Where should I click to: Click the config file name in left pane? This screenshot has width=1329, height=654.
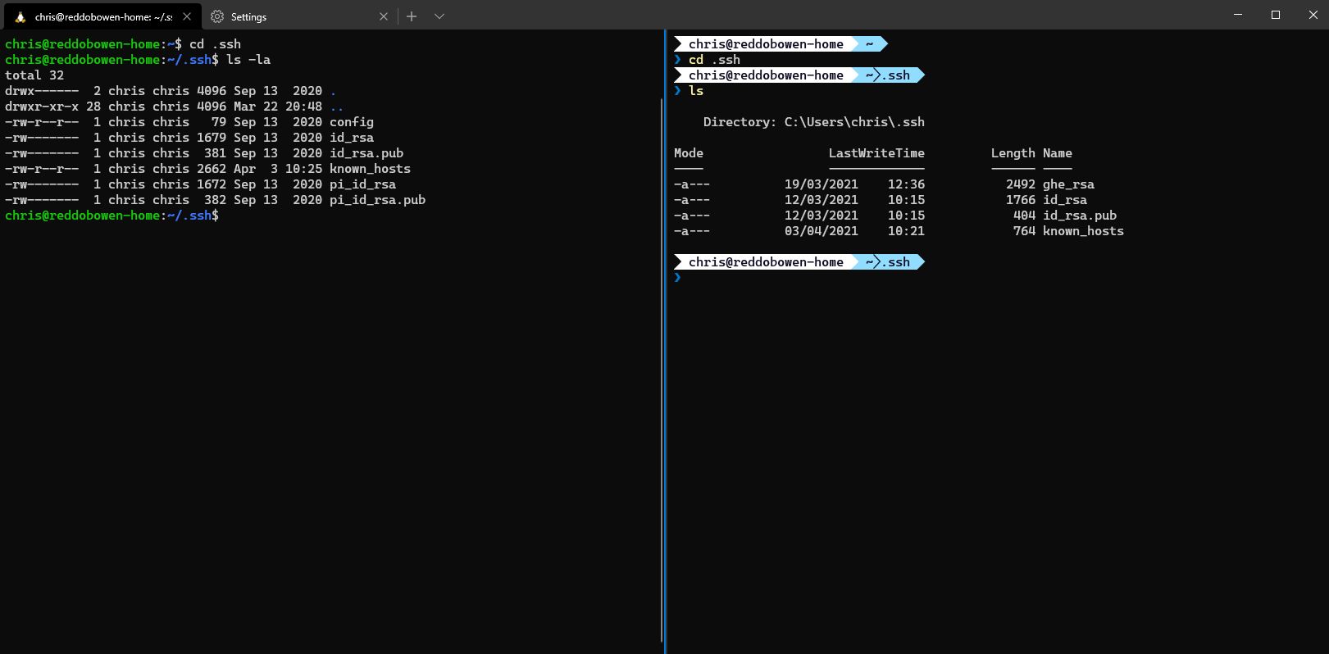pos(352,122)
